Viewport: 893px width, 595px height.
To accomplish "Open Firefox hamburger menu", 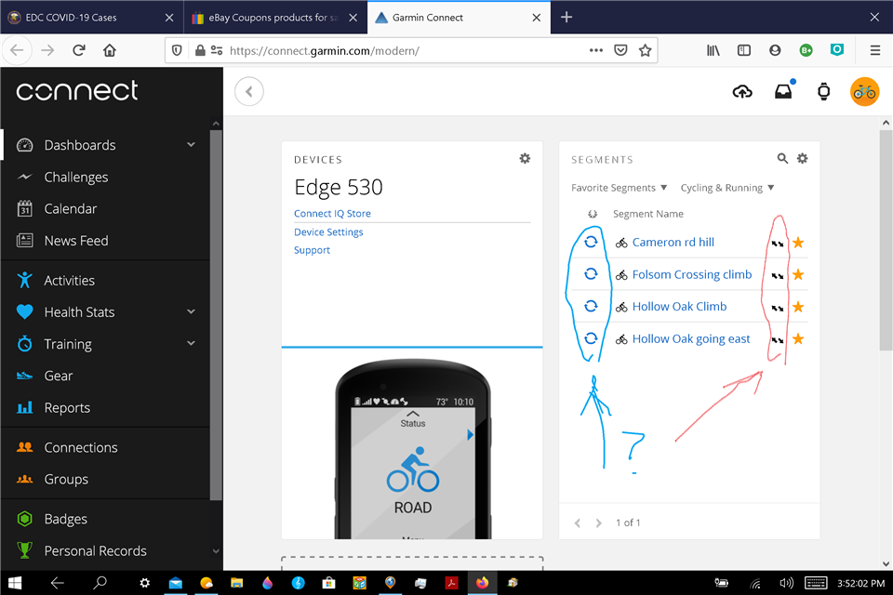I will coord(875,51).
